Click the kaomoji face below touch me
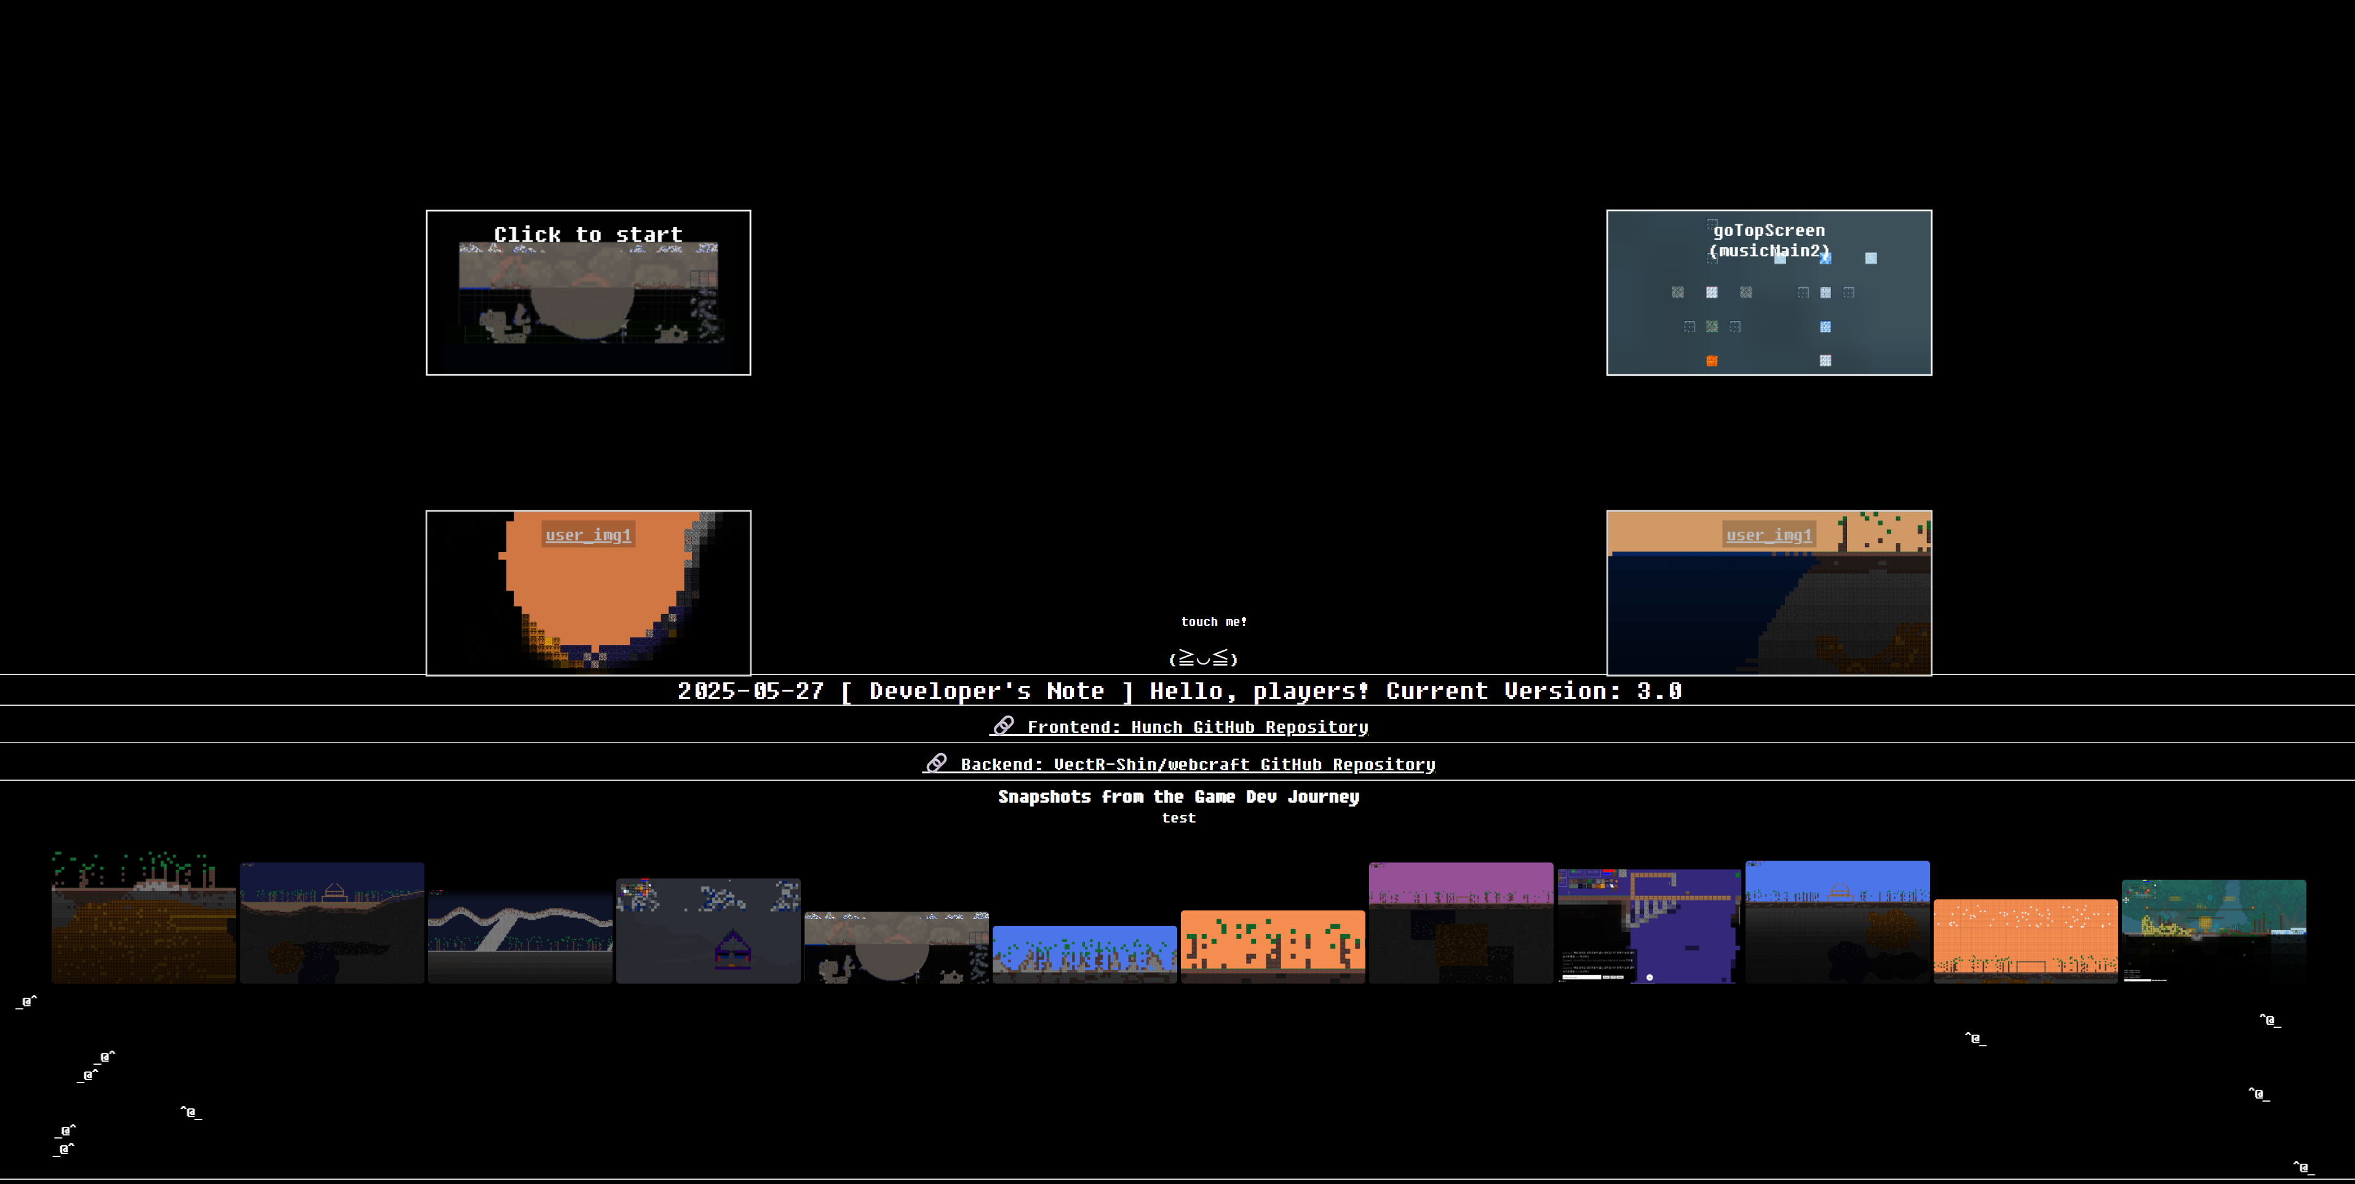2355x1184 pixels. (1203, 658)
